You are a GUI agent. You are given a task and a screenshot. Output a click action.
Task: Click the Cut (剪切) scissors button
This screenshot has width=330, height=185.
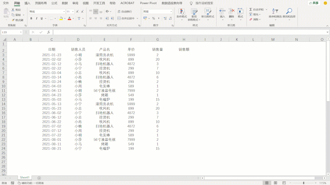16,10
